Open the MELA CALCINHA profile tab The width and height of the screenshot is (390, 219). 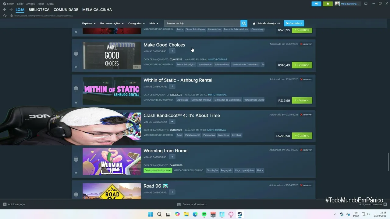tap(97, 10)
